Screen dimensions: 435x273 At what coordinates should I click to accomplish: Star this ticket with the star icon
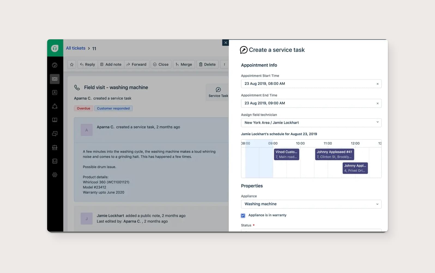pyautogui.click(x=72, y=64)
